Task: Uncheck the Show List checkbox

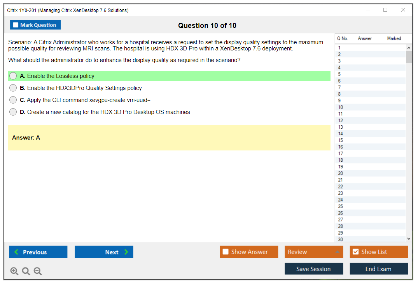Action: click(x=355, y=252)
